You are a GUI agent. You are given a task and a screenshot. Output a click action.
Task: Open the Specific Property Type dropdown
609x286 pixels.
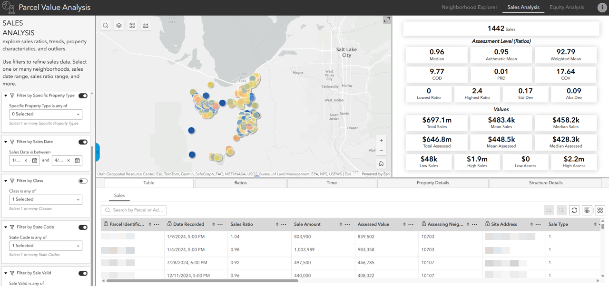pyautogui.click(x=45, y=114)
